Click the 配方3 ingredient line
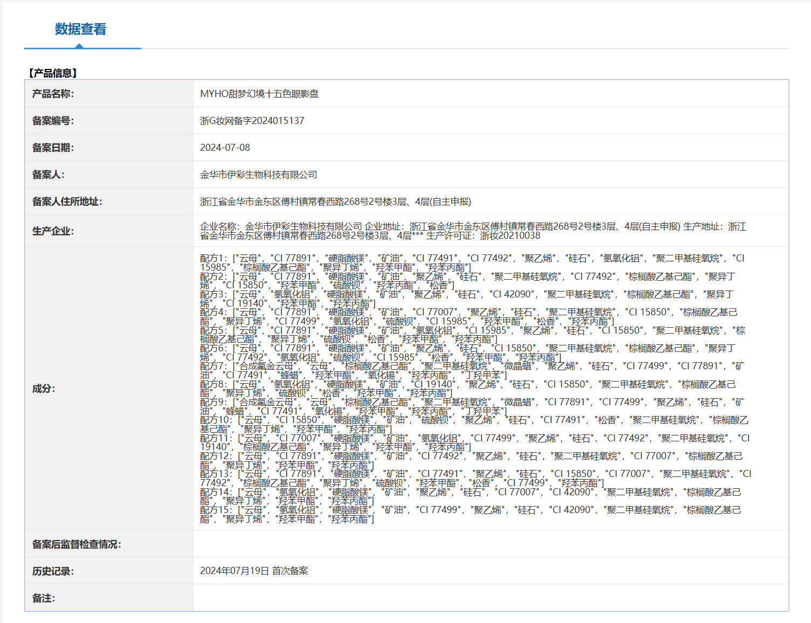The width and height of the screenshot is (811, 623). coord(467,299)
